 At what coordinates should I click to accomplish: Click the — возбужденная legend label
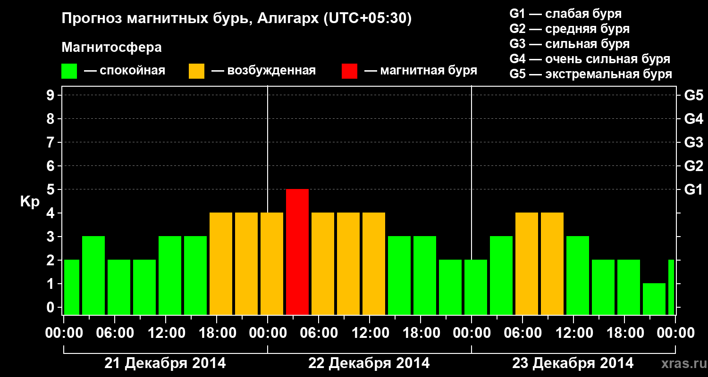[263, 71]
